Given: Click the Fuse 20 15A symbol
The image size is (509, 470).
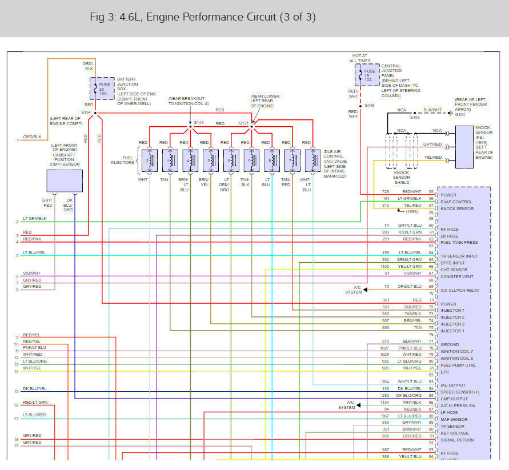Looking at the screenshot, I should (x=102, y=89).
